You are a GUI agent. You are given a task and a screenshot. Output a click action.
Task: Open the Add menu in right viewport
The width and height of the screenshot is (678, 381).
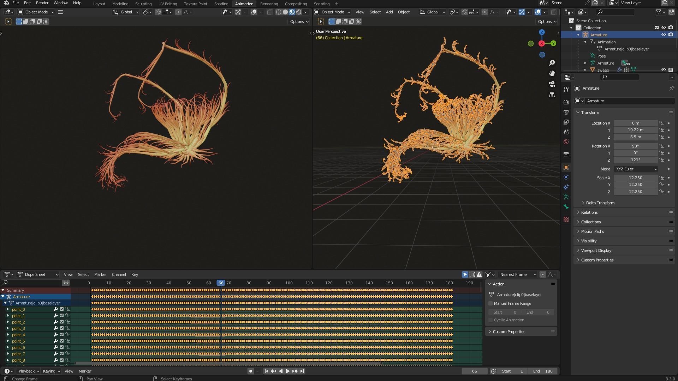coord(389,12)
